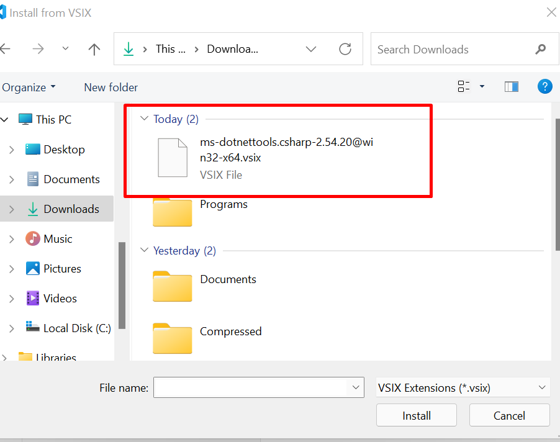
Task: Open view options dropdown arrow
Action: (482, 86)
